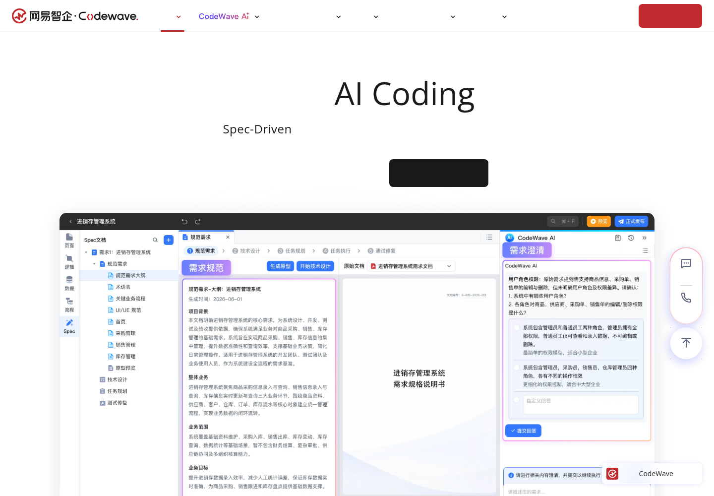The height and width of the screenshot is (496, 714).
Task: Select step 3 任务规划
Action: pyautogui.click(x=292, y=251)
